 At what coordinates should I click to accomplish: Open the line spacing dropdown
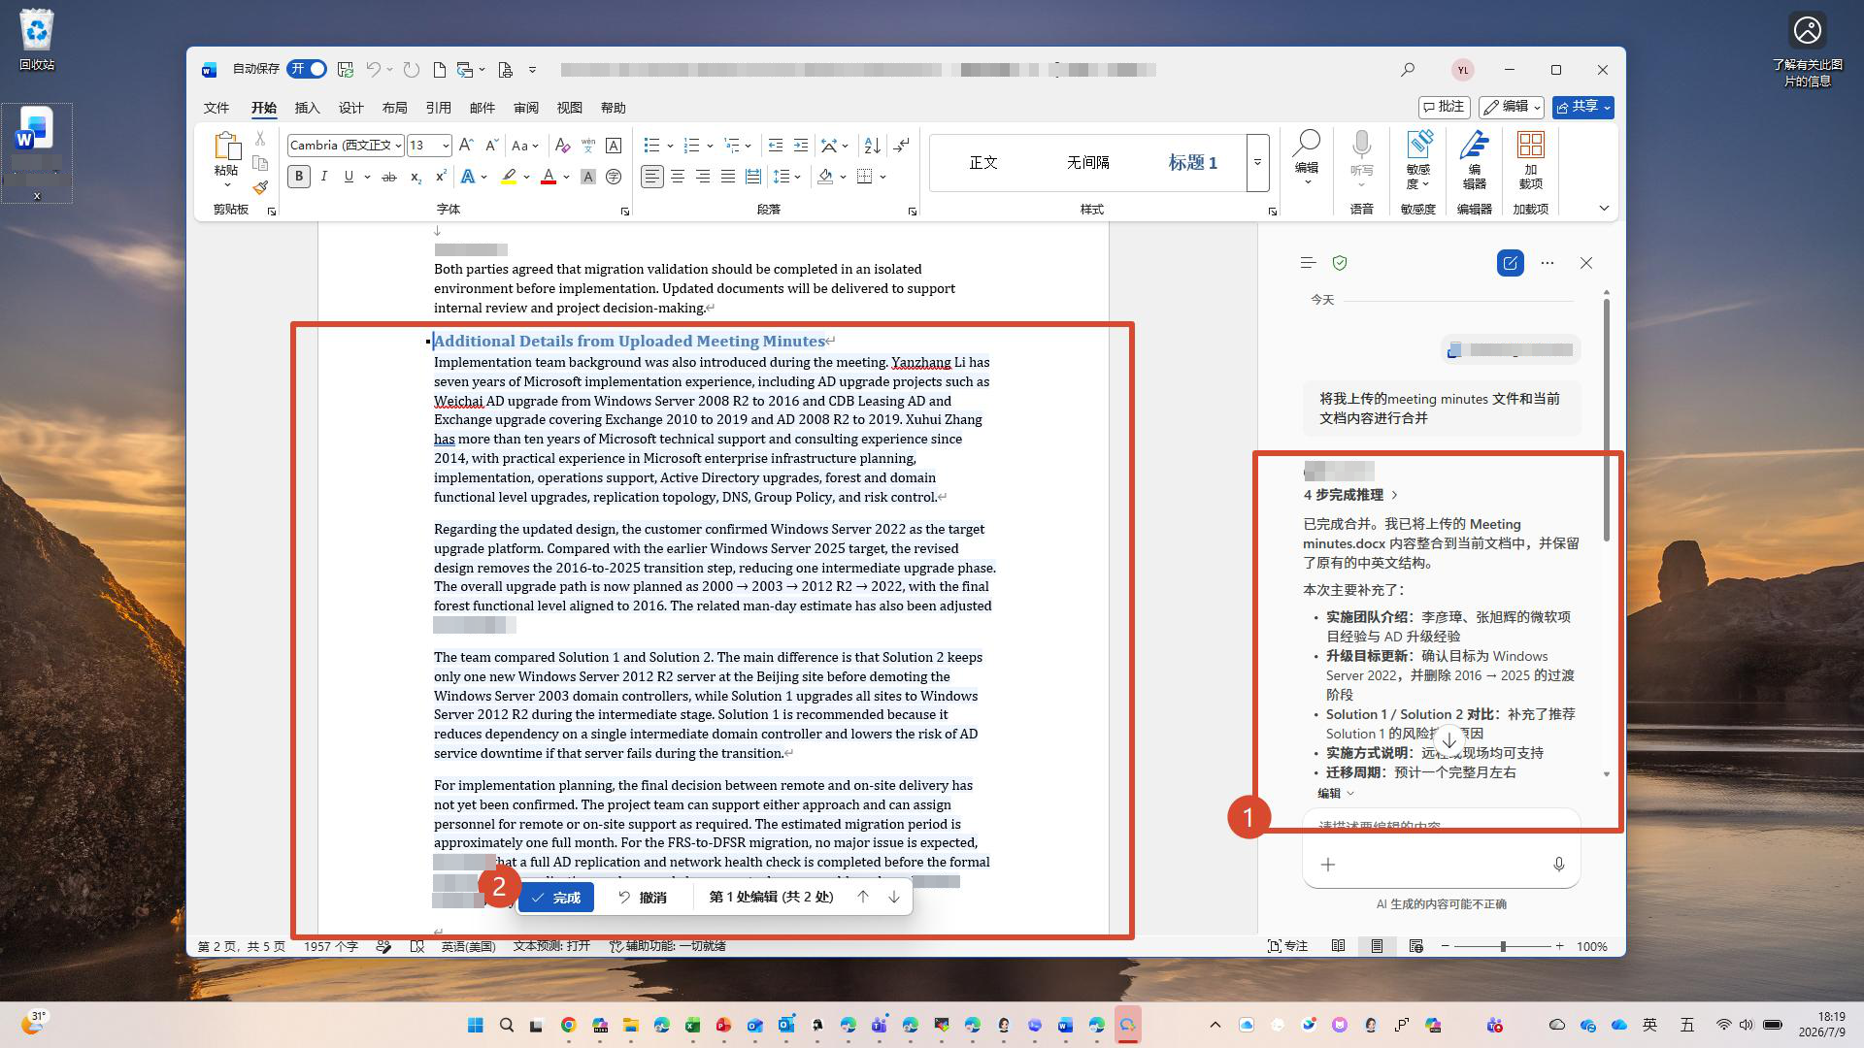[798, 177]
